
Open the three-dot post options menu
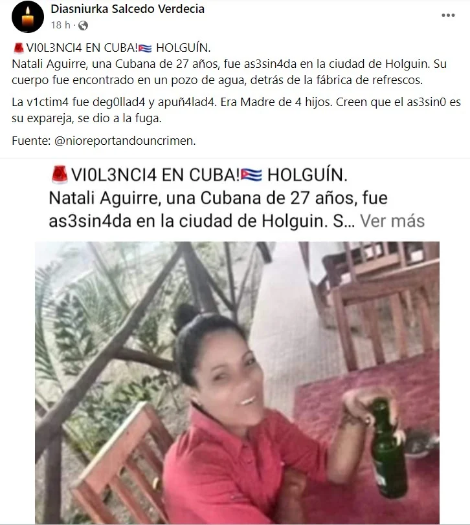pos(448,16)
